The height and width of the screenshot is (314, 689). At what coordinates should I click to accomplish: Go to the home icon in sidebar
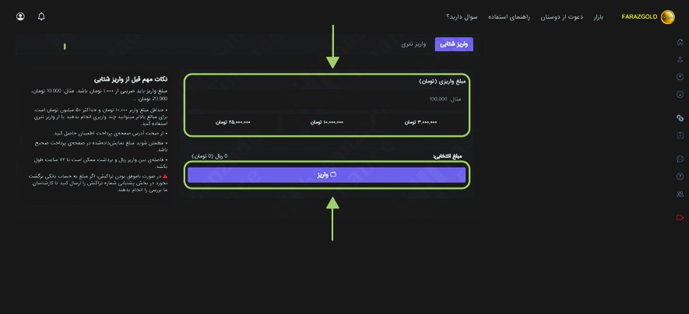tap(680, 42)
